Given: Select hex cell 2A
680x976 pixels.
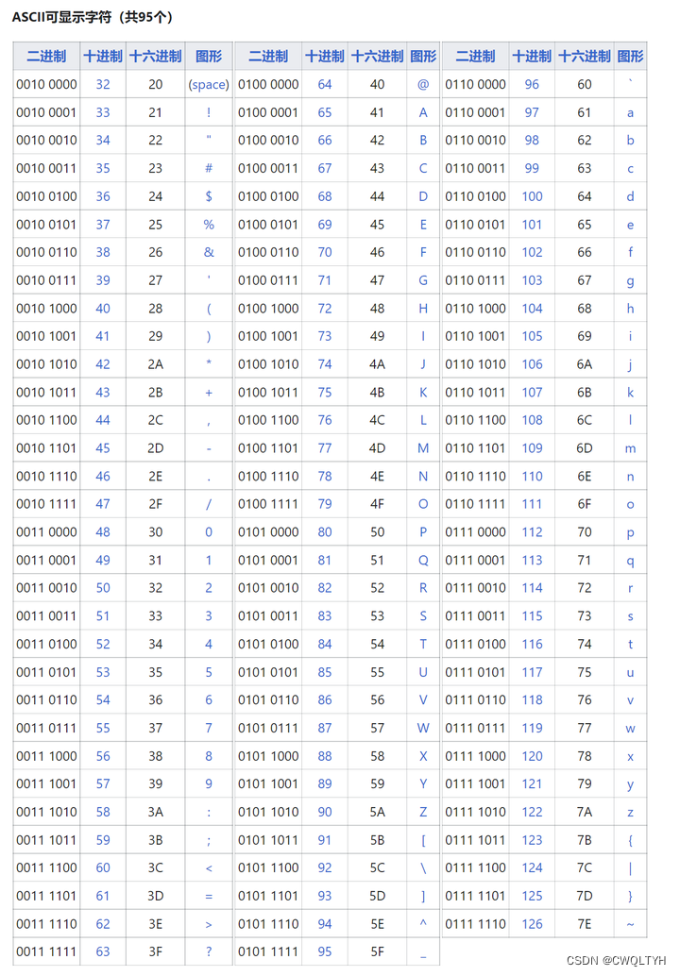Looking at the screenshot, I should tap(155, 364).
